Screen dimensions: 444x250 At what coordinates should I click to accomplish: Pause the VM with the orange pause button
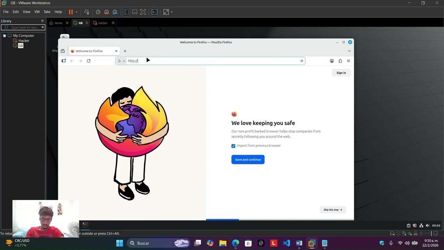pyautogui.click(x=71, y=12)
